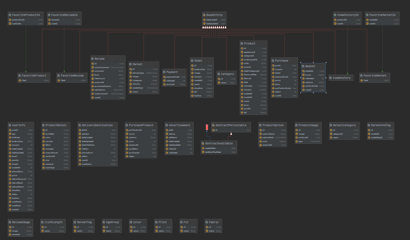The height and width of the screenshot is (240, 410).
Task: Select the Purchase node title
Action: tap(281, 61)
